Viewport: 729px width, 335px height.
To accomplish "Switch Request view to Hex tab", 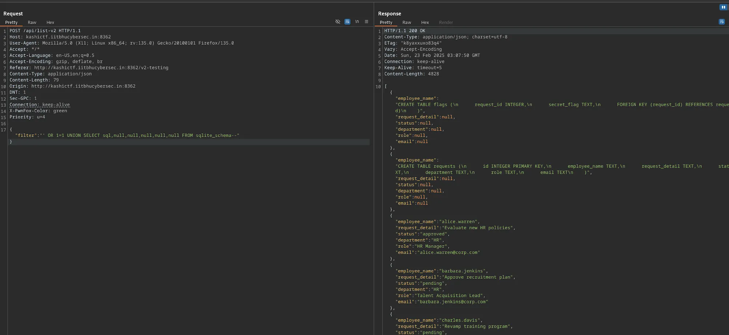I will click(x=50, y=23).
